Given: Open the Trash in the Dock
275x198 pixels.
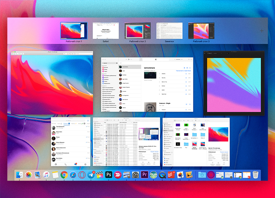Looking at the screenshot, I should pos(255,175).
